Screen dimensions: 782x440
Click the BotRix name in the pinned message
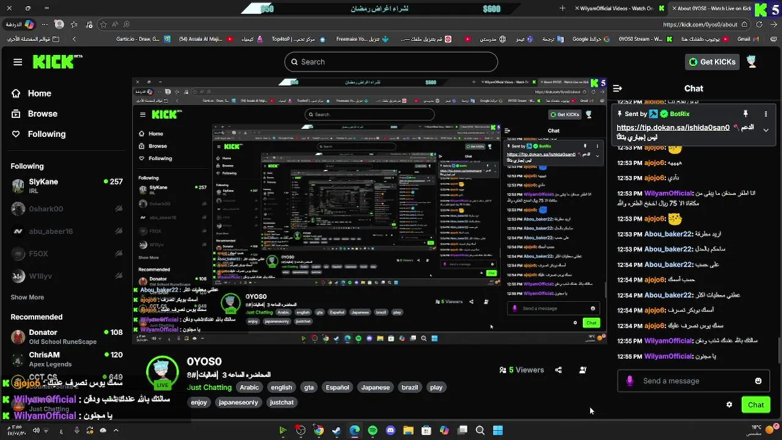click(x=679, y=114)
